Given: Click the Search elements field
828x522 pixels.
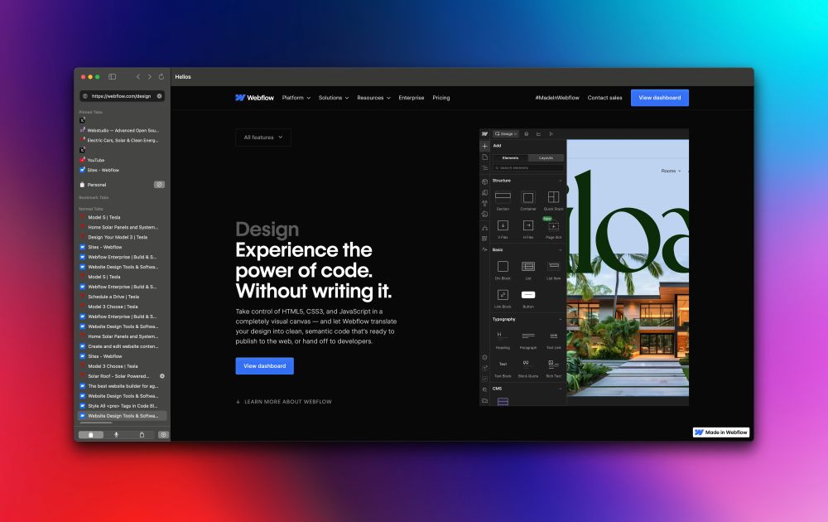Looking at the screenshot, I should click(528, 168).
